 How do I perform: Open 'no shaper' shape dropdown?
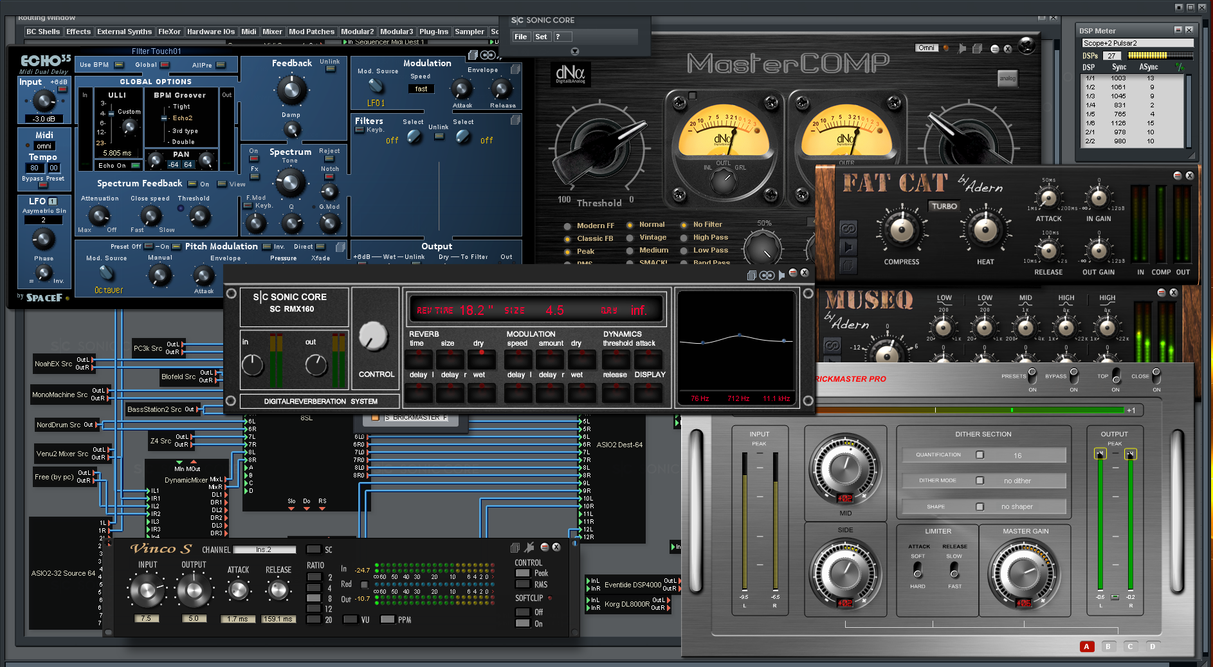(1017, 506)
